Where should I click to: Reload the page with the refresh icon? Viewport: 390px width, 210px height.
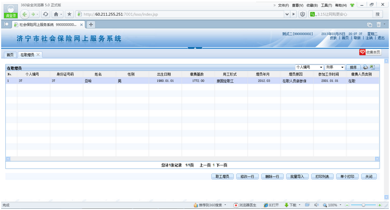click(46, 14)
